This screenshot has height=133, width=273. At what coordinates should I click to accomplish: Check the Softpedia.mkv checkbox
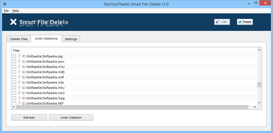(x=14, y=87)
